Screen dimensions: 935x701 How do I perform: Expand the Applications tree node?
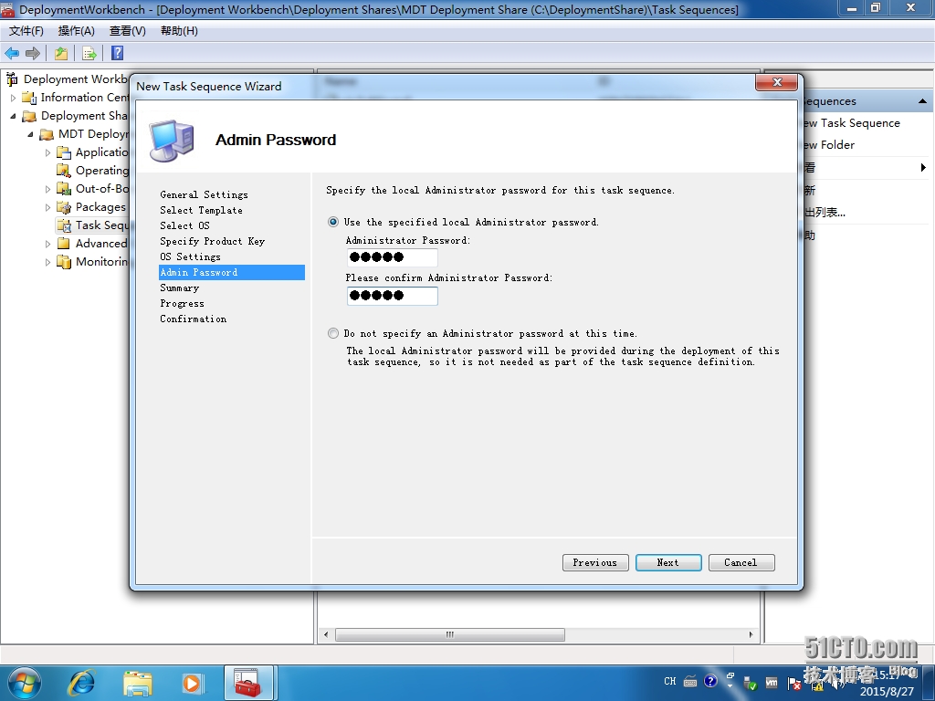coord(47,152)
